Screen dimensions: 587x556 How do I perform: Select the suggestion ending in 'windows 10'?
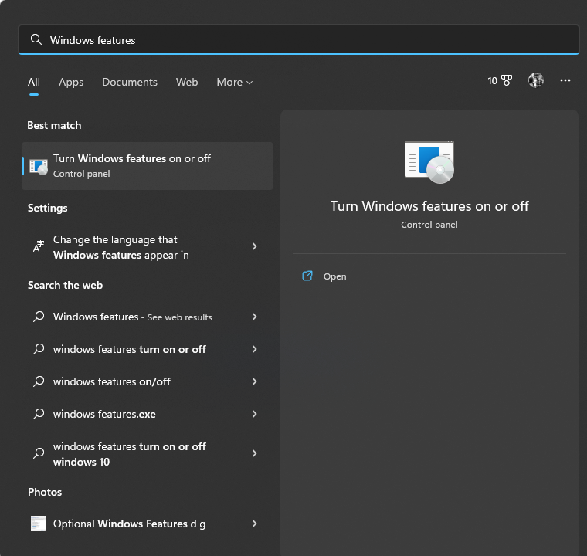[147, 454]
